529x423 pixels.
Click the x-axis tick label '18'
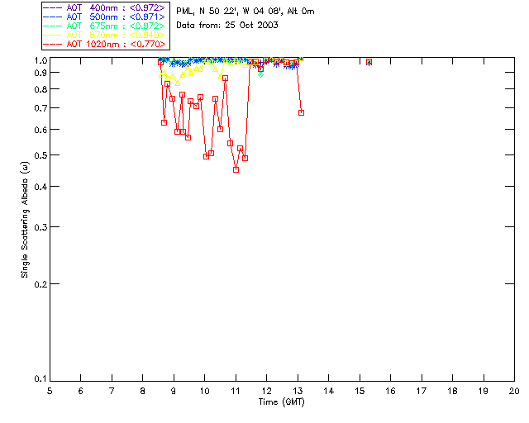452,391
